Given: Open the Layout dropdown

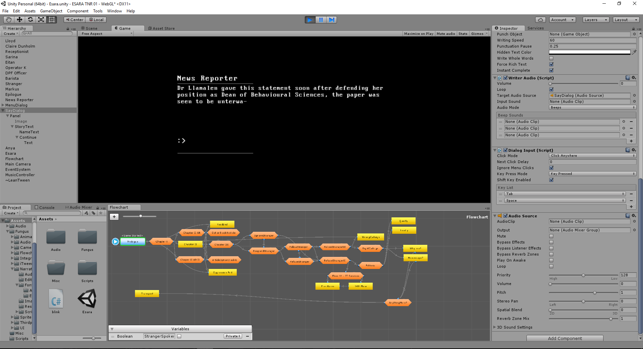Looking at the screenshot, I should (626, 20).
